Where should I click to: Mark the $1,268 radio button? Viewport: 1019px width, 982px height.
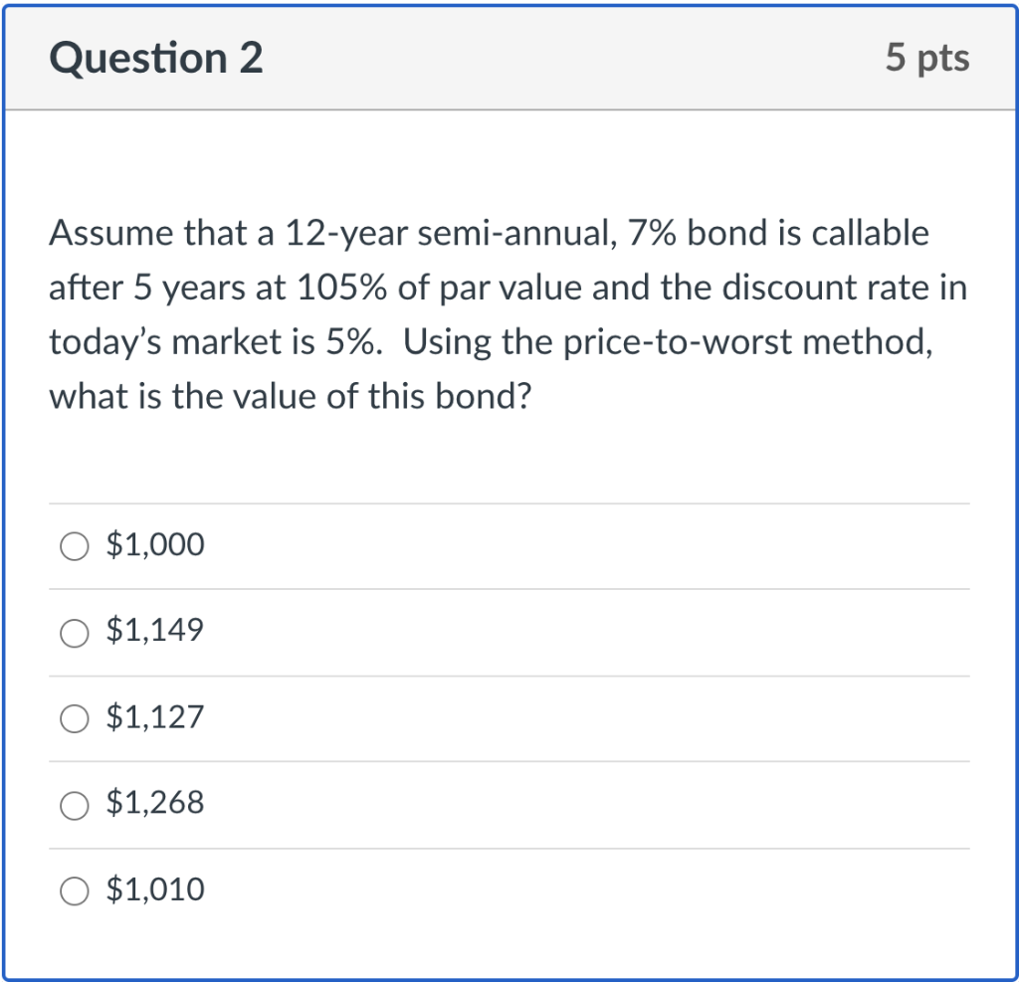(x=75, y=804)
